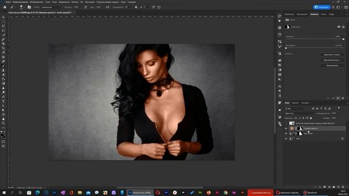Select the Move tool

pyautogui.click(x=3, y=17)
